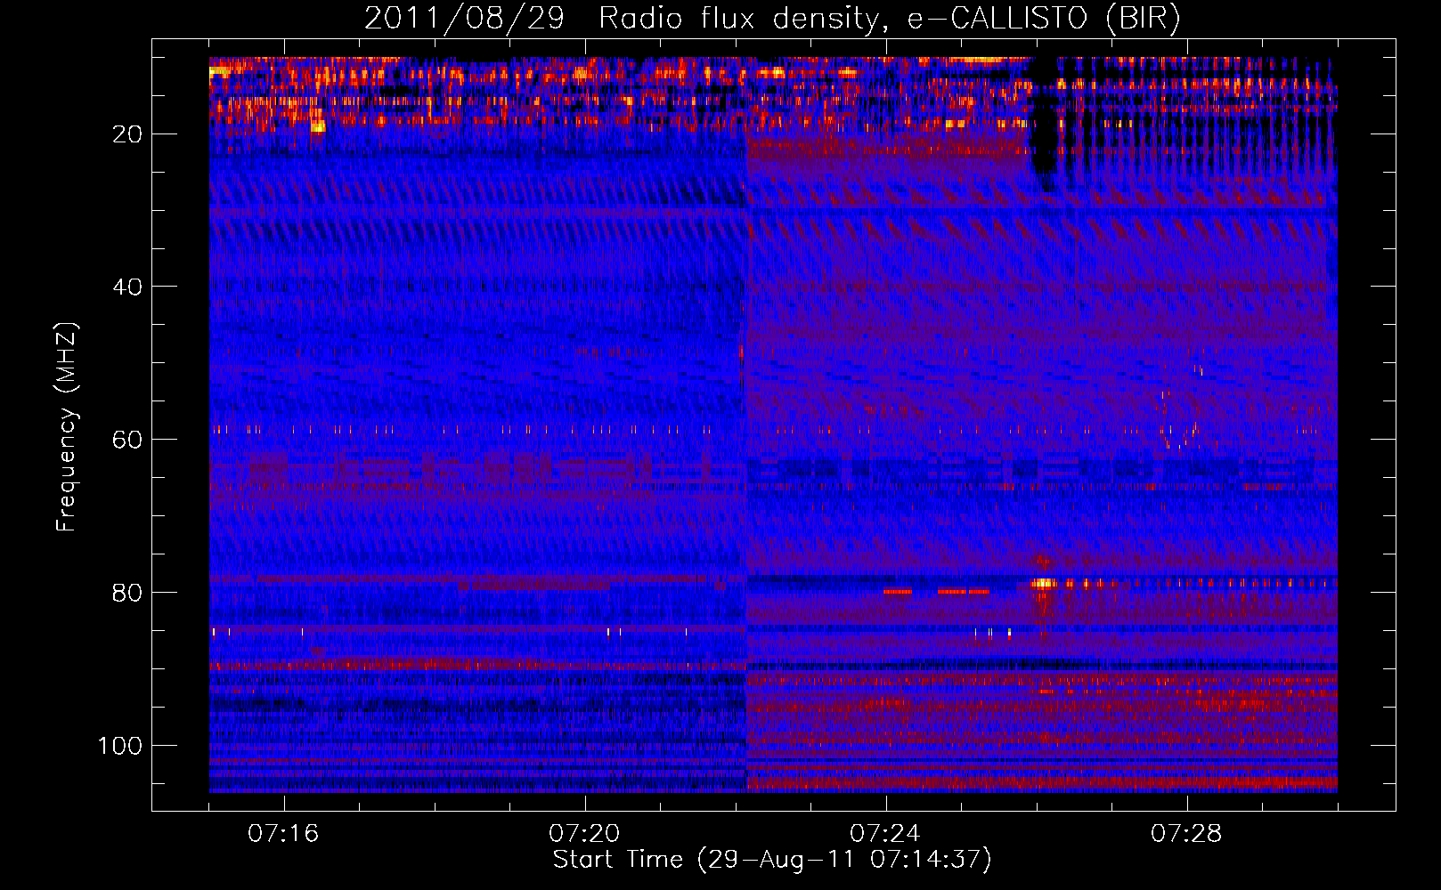Click the 07:20 time tick label

[584, 834]
